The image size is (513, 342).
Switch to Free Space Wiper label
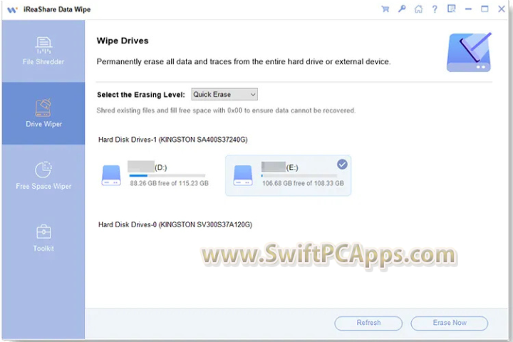(x=43, y=186)
